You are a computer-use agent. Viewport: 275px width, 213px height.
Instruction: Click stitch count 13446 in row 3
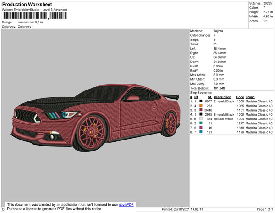[x=208, y=110]
